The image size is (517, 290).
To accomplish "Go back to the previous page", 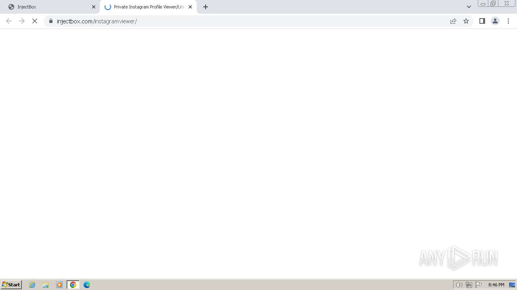I will point(9,21).
